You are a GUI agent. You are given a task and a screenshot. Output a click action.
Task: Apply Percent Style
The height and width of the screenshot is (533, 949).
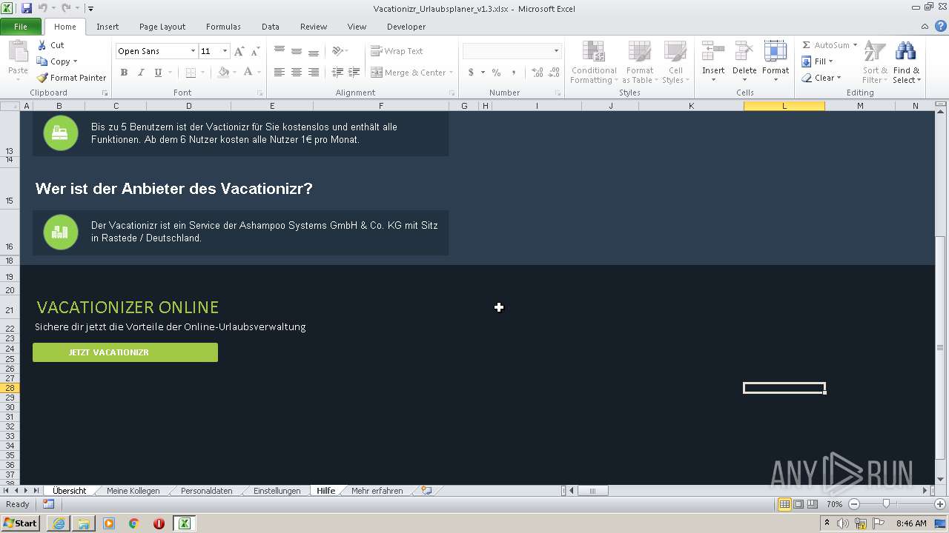496,73
